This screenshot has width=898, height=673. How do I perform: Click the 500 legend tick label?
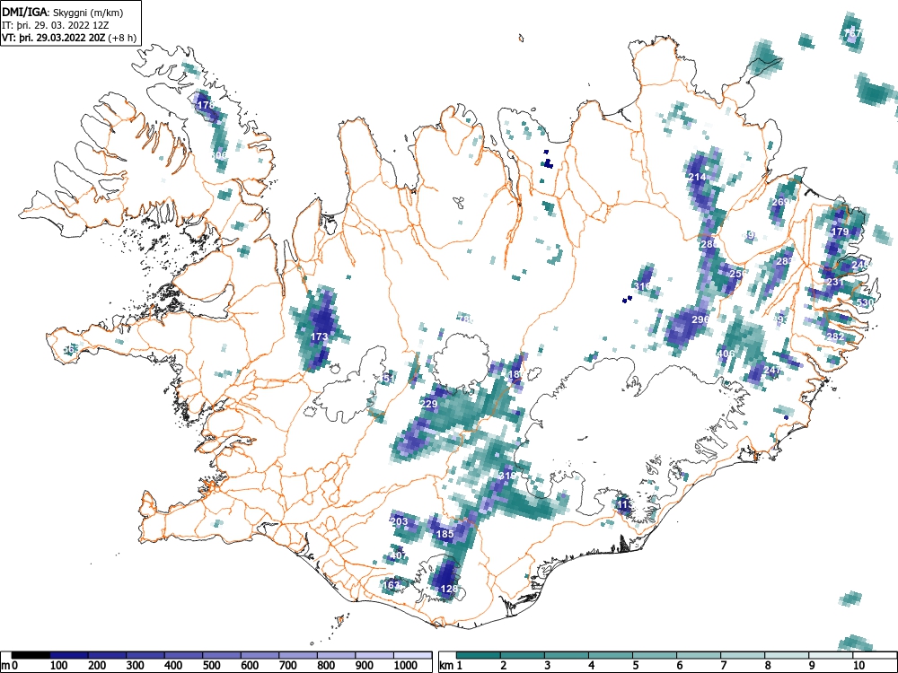point(211,666)
